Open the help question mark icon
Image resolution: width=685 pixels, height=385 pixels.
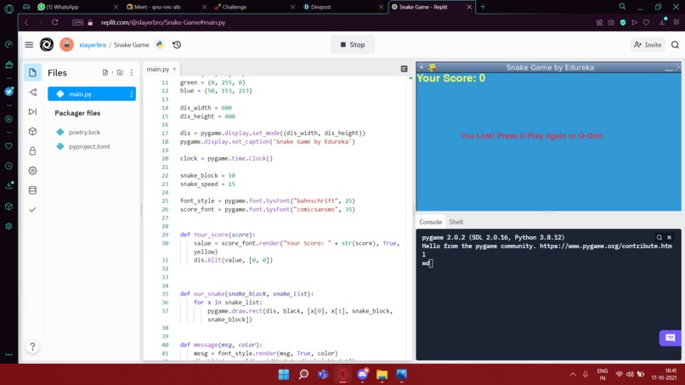coord(32,347)
